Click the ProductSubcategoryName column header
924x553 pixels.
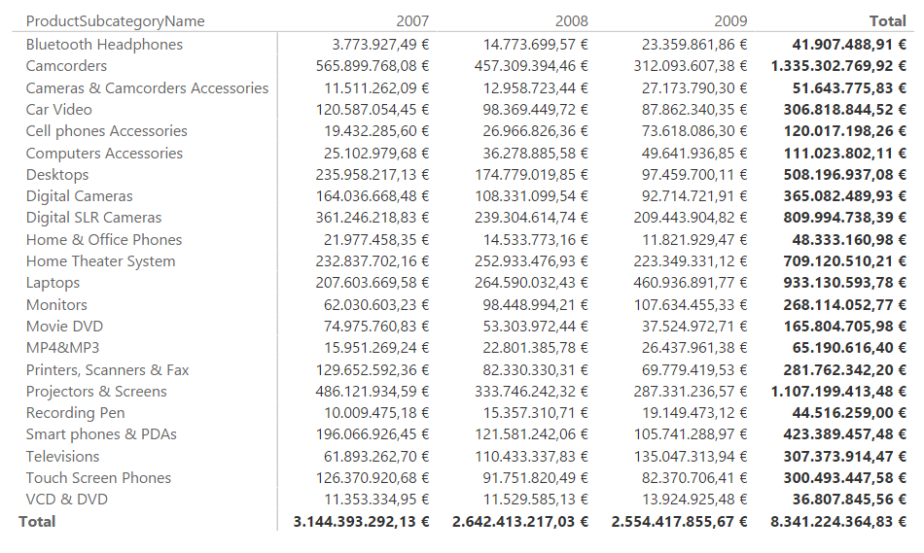pyautogui.click(x=115, y=21)
